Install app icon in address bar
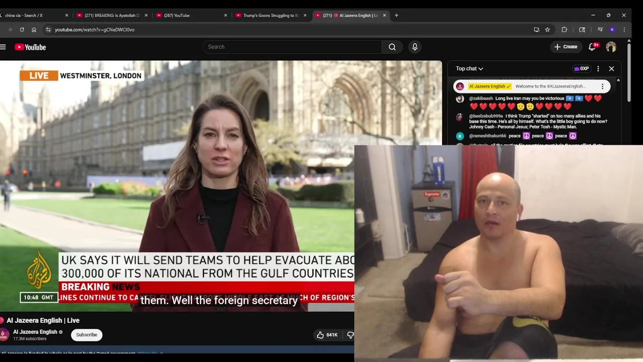The width and height of the screenshot is (643, 362). coord(537,30)
